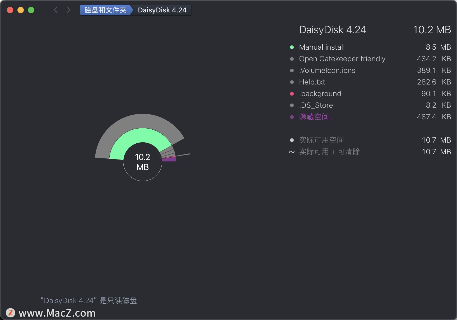Click the back navigation arrow
This screenshot has width=457, height=320.
56,10
